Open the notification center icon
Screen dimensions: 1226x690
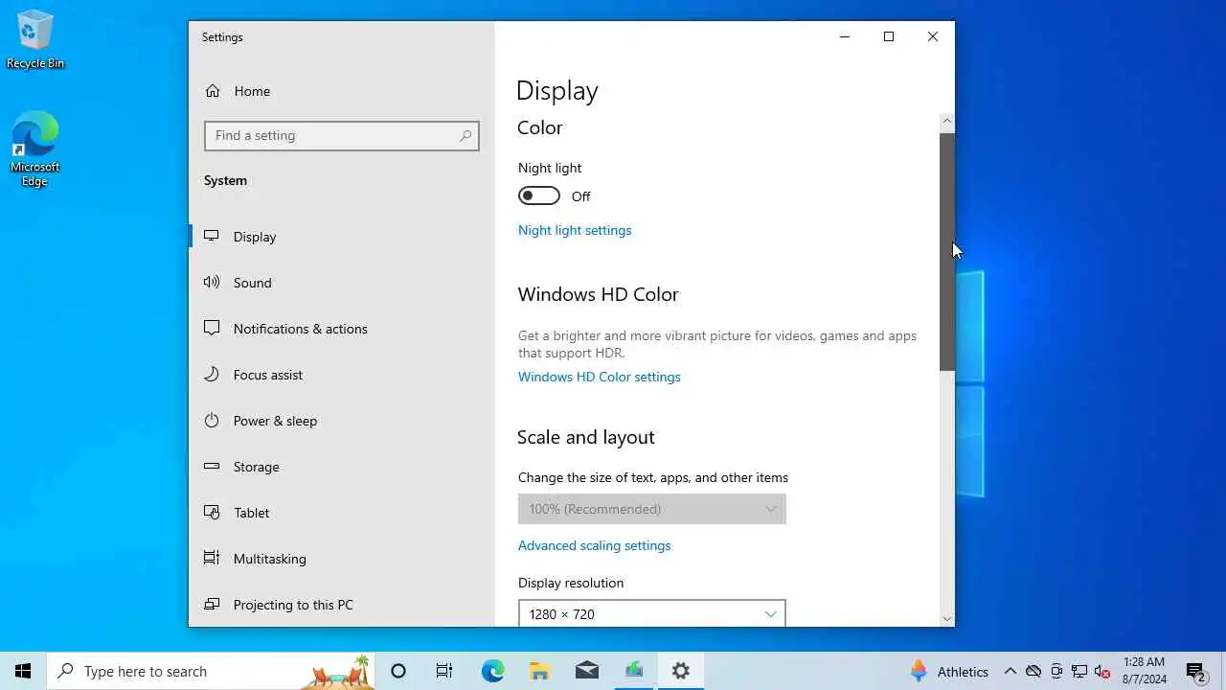(1195, 671)
